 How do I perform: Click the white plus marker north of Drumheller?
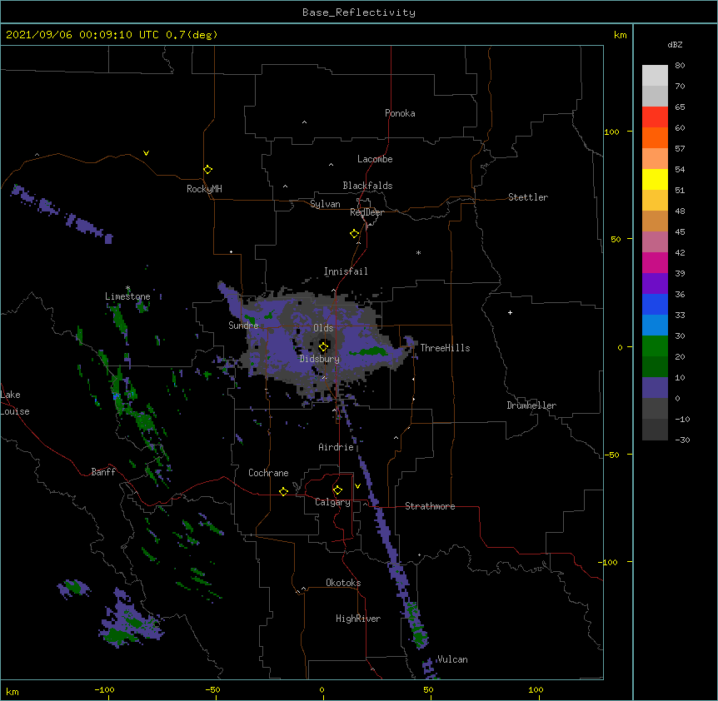pos(510,312)
